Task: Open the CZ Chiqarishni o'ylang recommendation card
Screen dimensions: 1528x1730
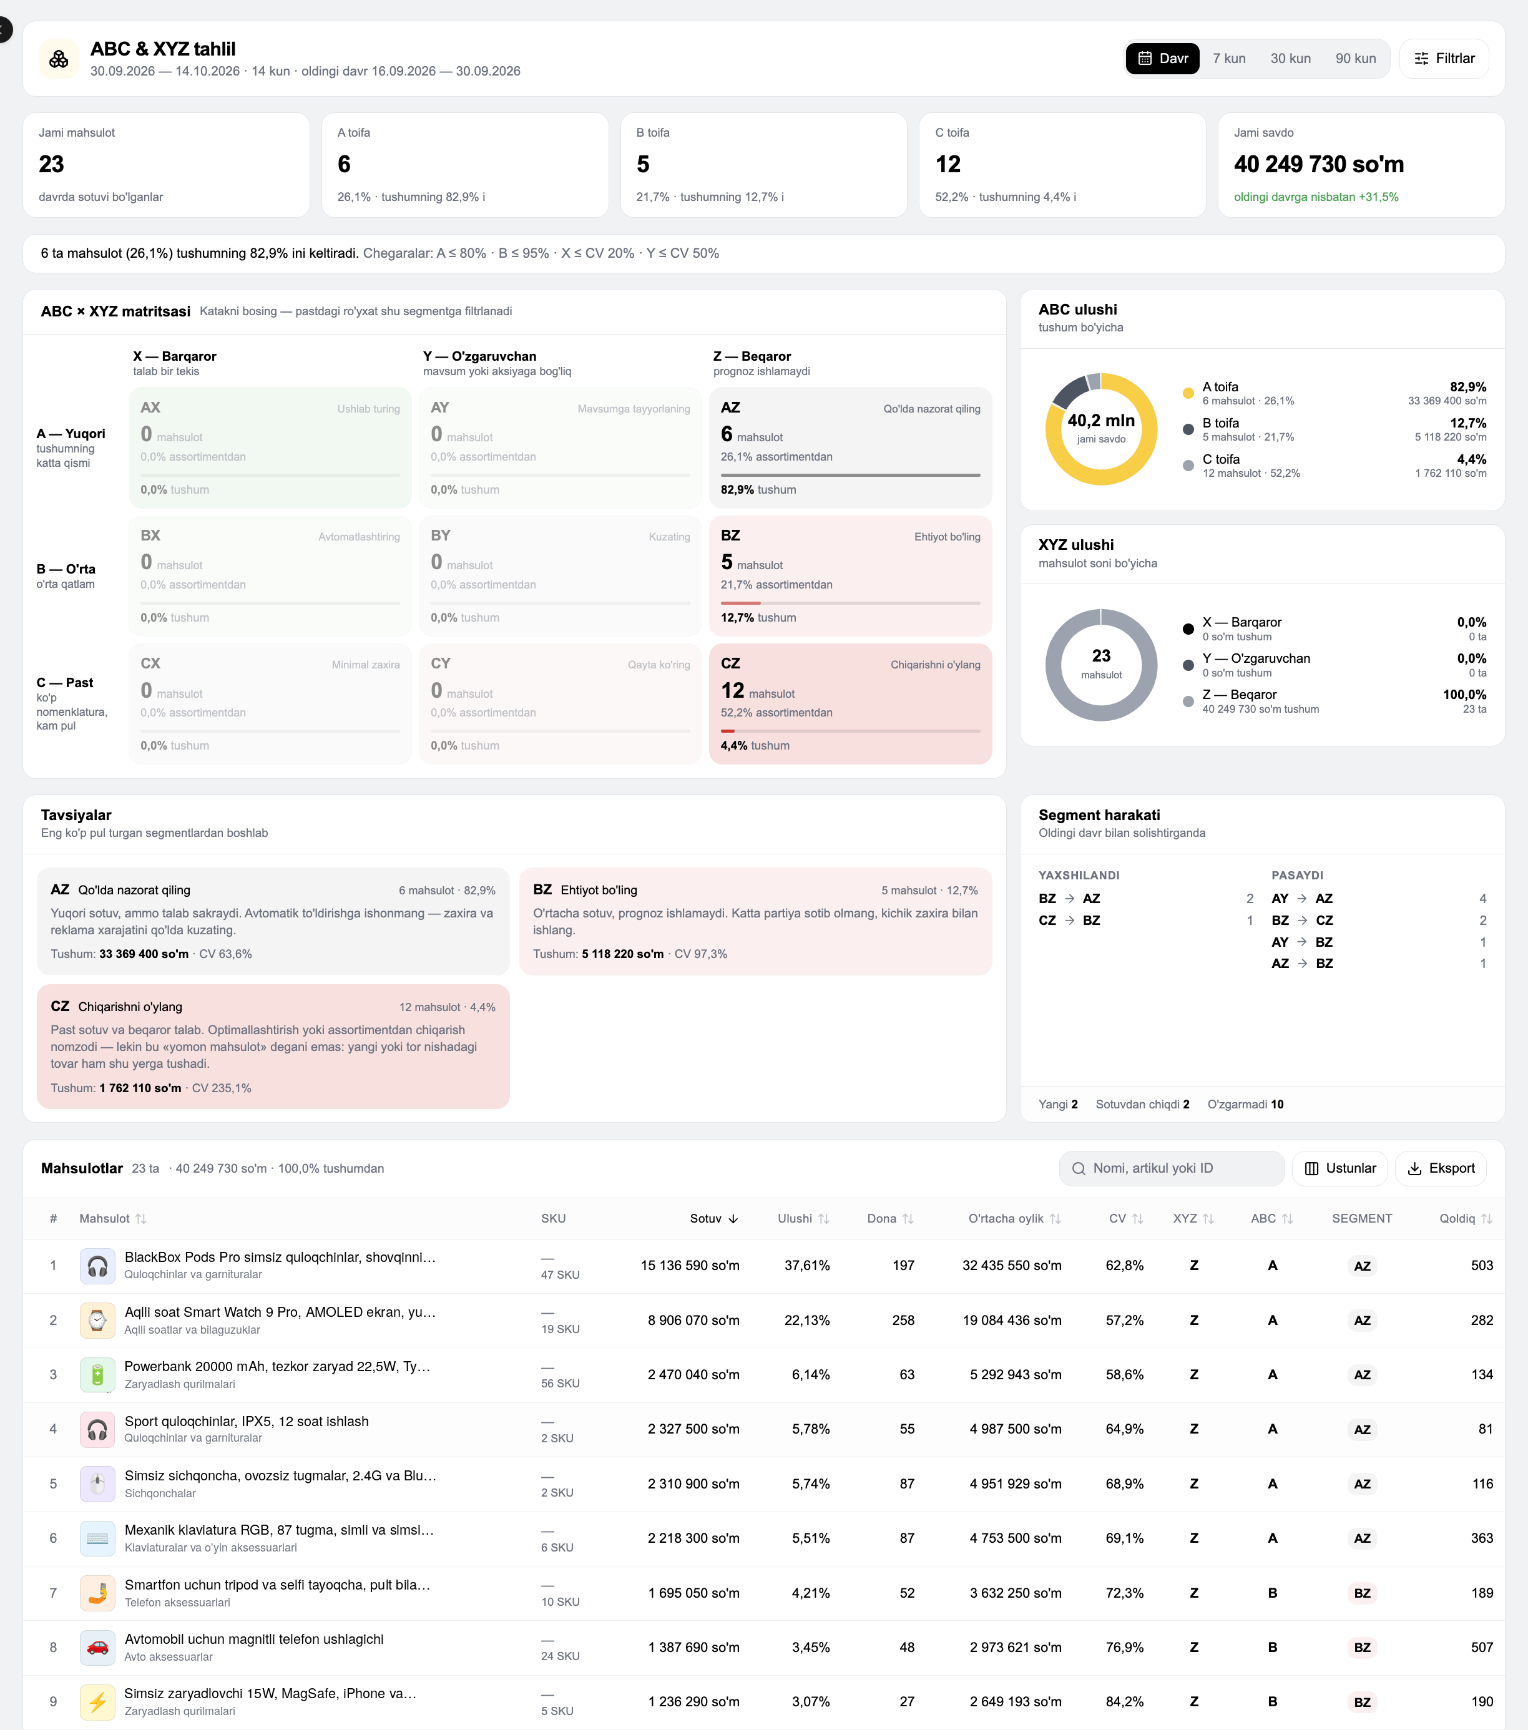Action: point(273,1046)
